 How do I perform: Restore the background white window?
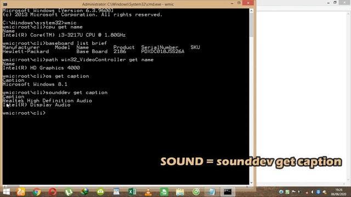[x=335, y=2]
